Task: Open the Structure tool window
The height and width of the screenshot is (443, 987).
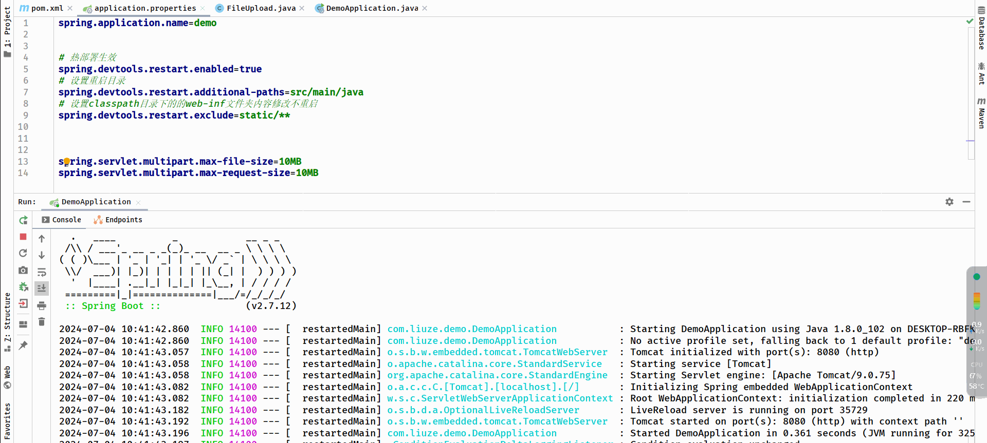Action: point(7,322)
